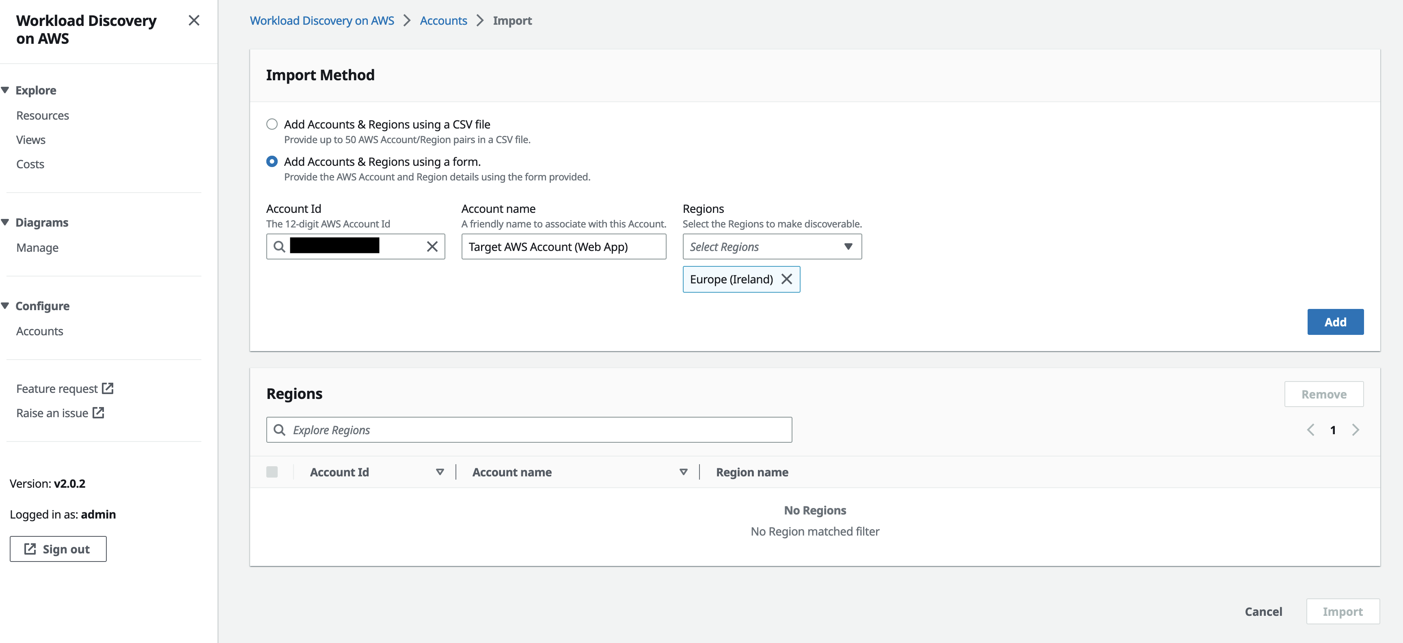Click the Explore Regions search field
Screen dimensions: 1403x643
528,430
